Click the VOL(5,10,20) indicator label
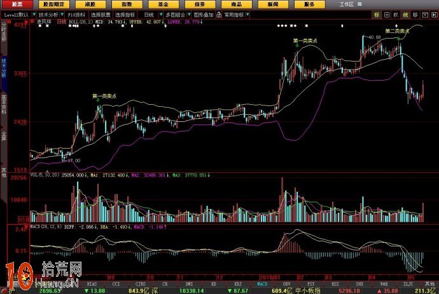Screen dimensions: 439x294 [x=45, y=175]
